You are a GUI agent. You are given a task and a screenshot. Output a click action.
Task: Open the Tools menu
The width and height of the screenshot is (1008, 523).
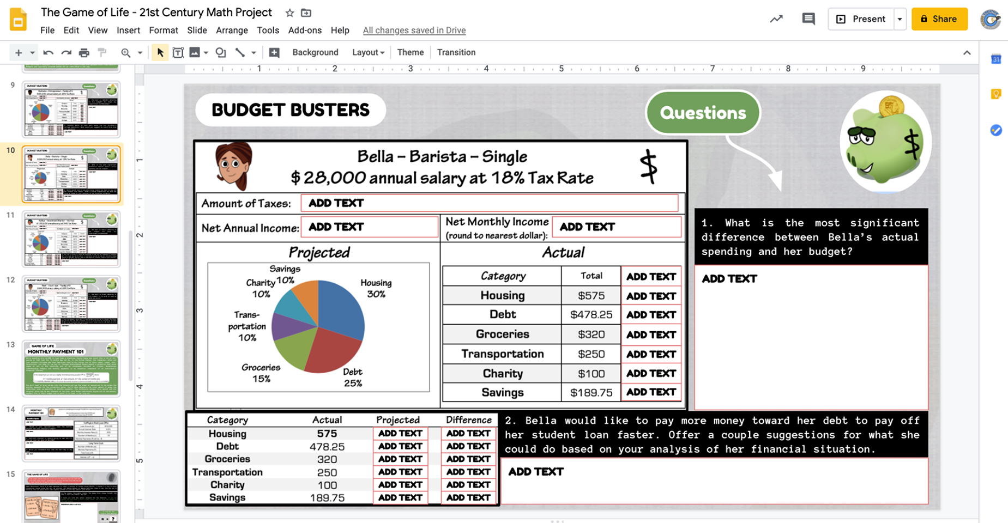pos(268,31)
